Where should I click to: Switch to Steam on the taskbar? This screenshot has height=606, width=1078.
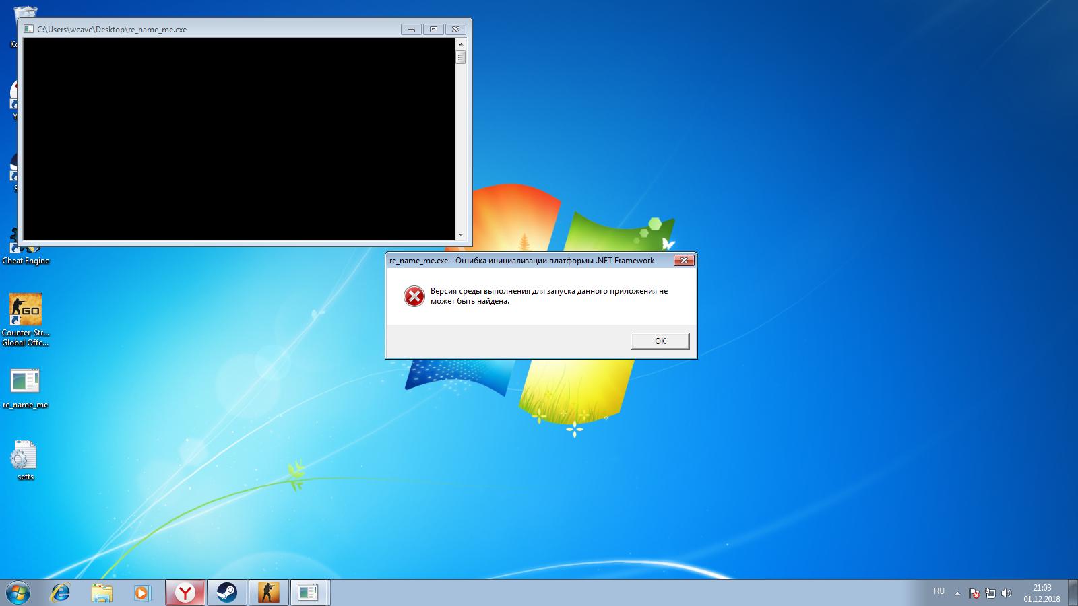pyautogui.click(x=227, y=593)
